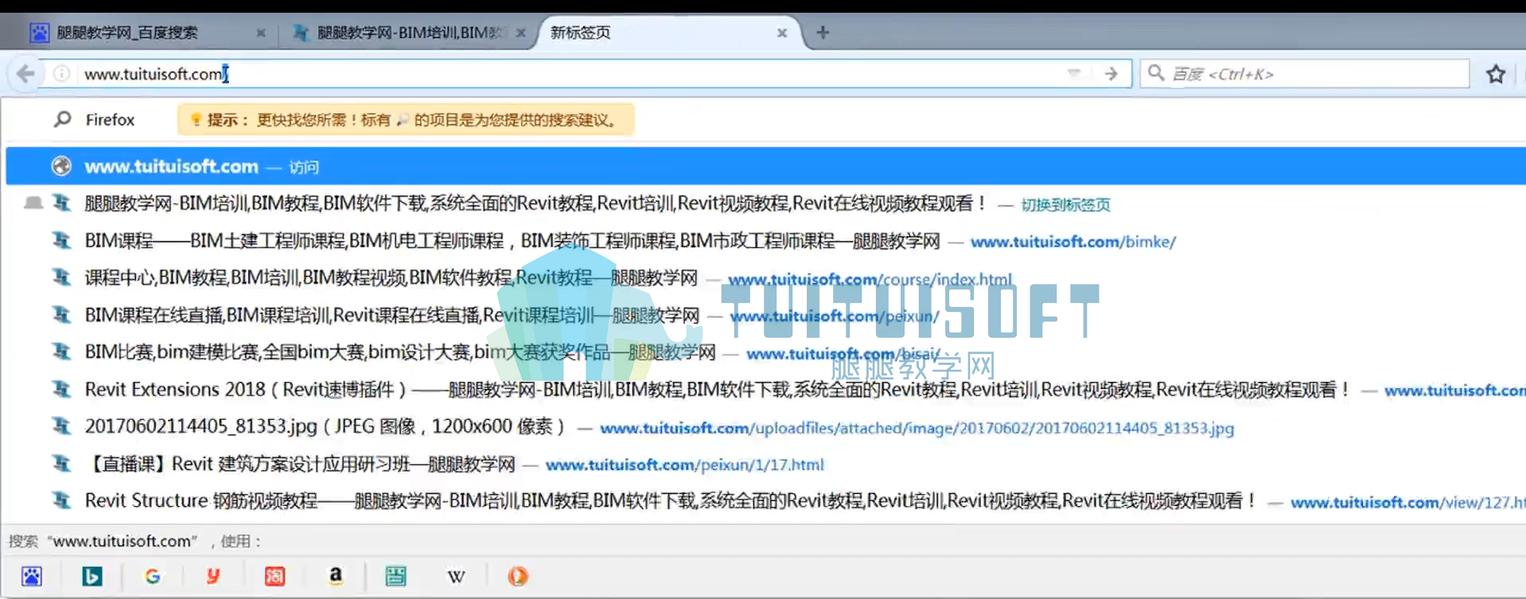Click the search bar magnifier icon
1526x599 pixels.
(1156, 73)
